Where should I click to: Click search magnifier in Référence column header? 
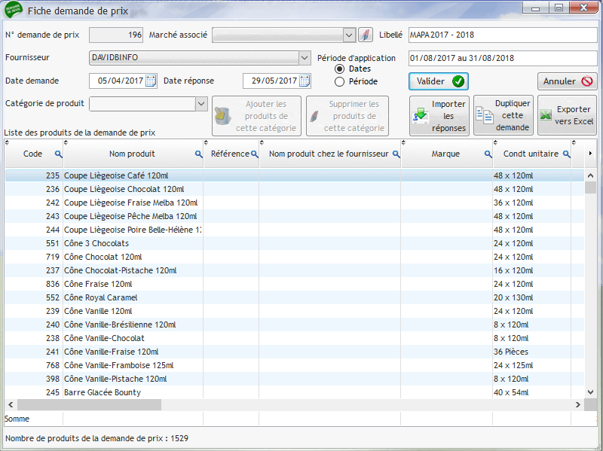(254, 154)
